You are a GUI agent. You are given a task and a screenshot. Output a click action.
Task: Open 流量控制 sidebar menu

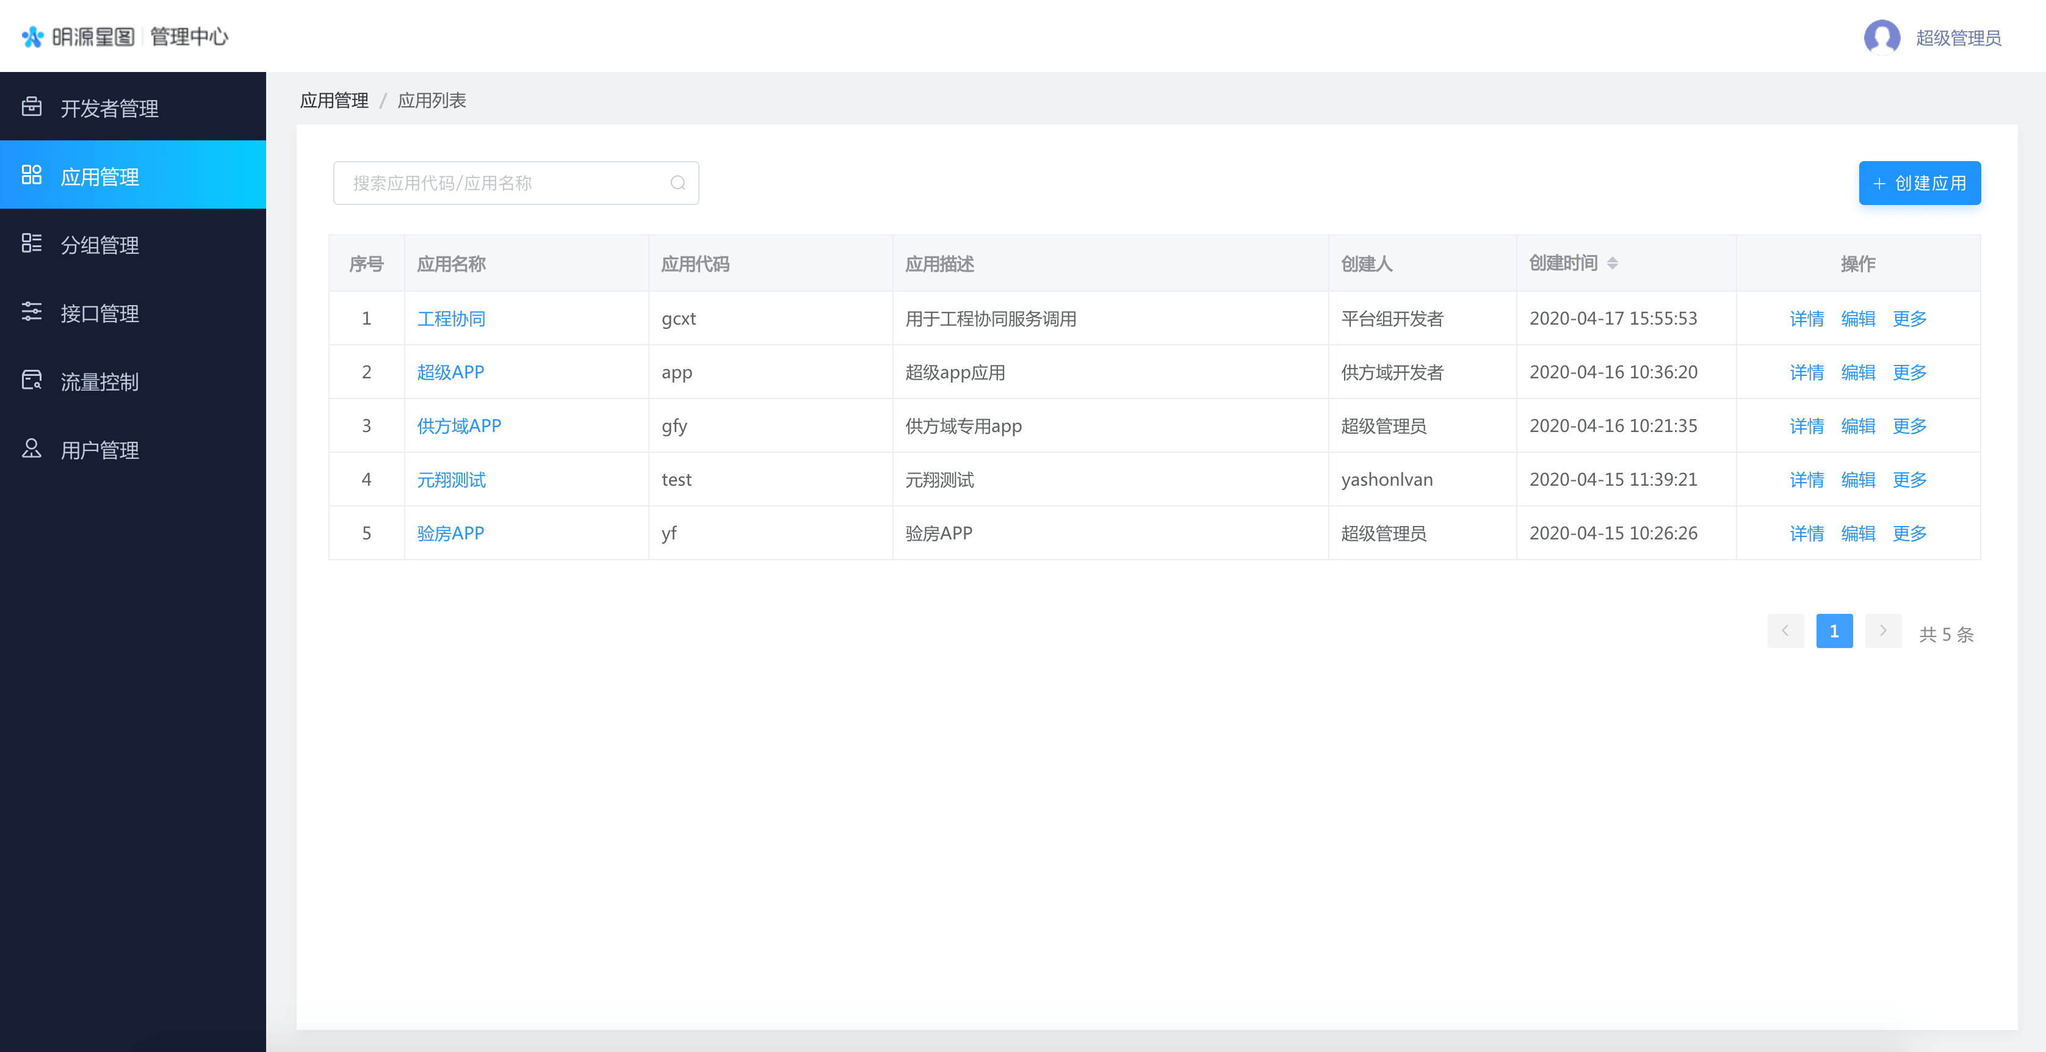coord(100,382)
